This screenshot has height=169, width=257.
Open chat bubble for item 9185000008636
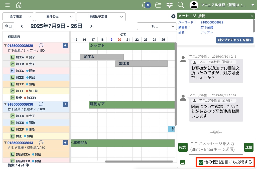tap(41, 104)
